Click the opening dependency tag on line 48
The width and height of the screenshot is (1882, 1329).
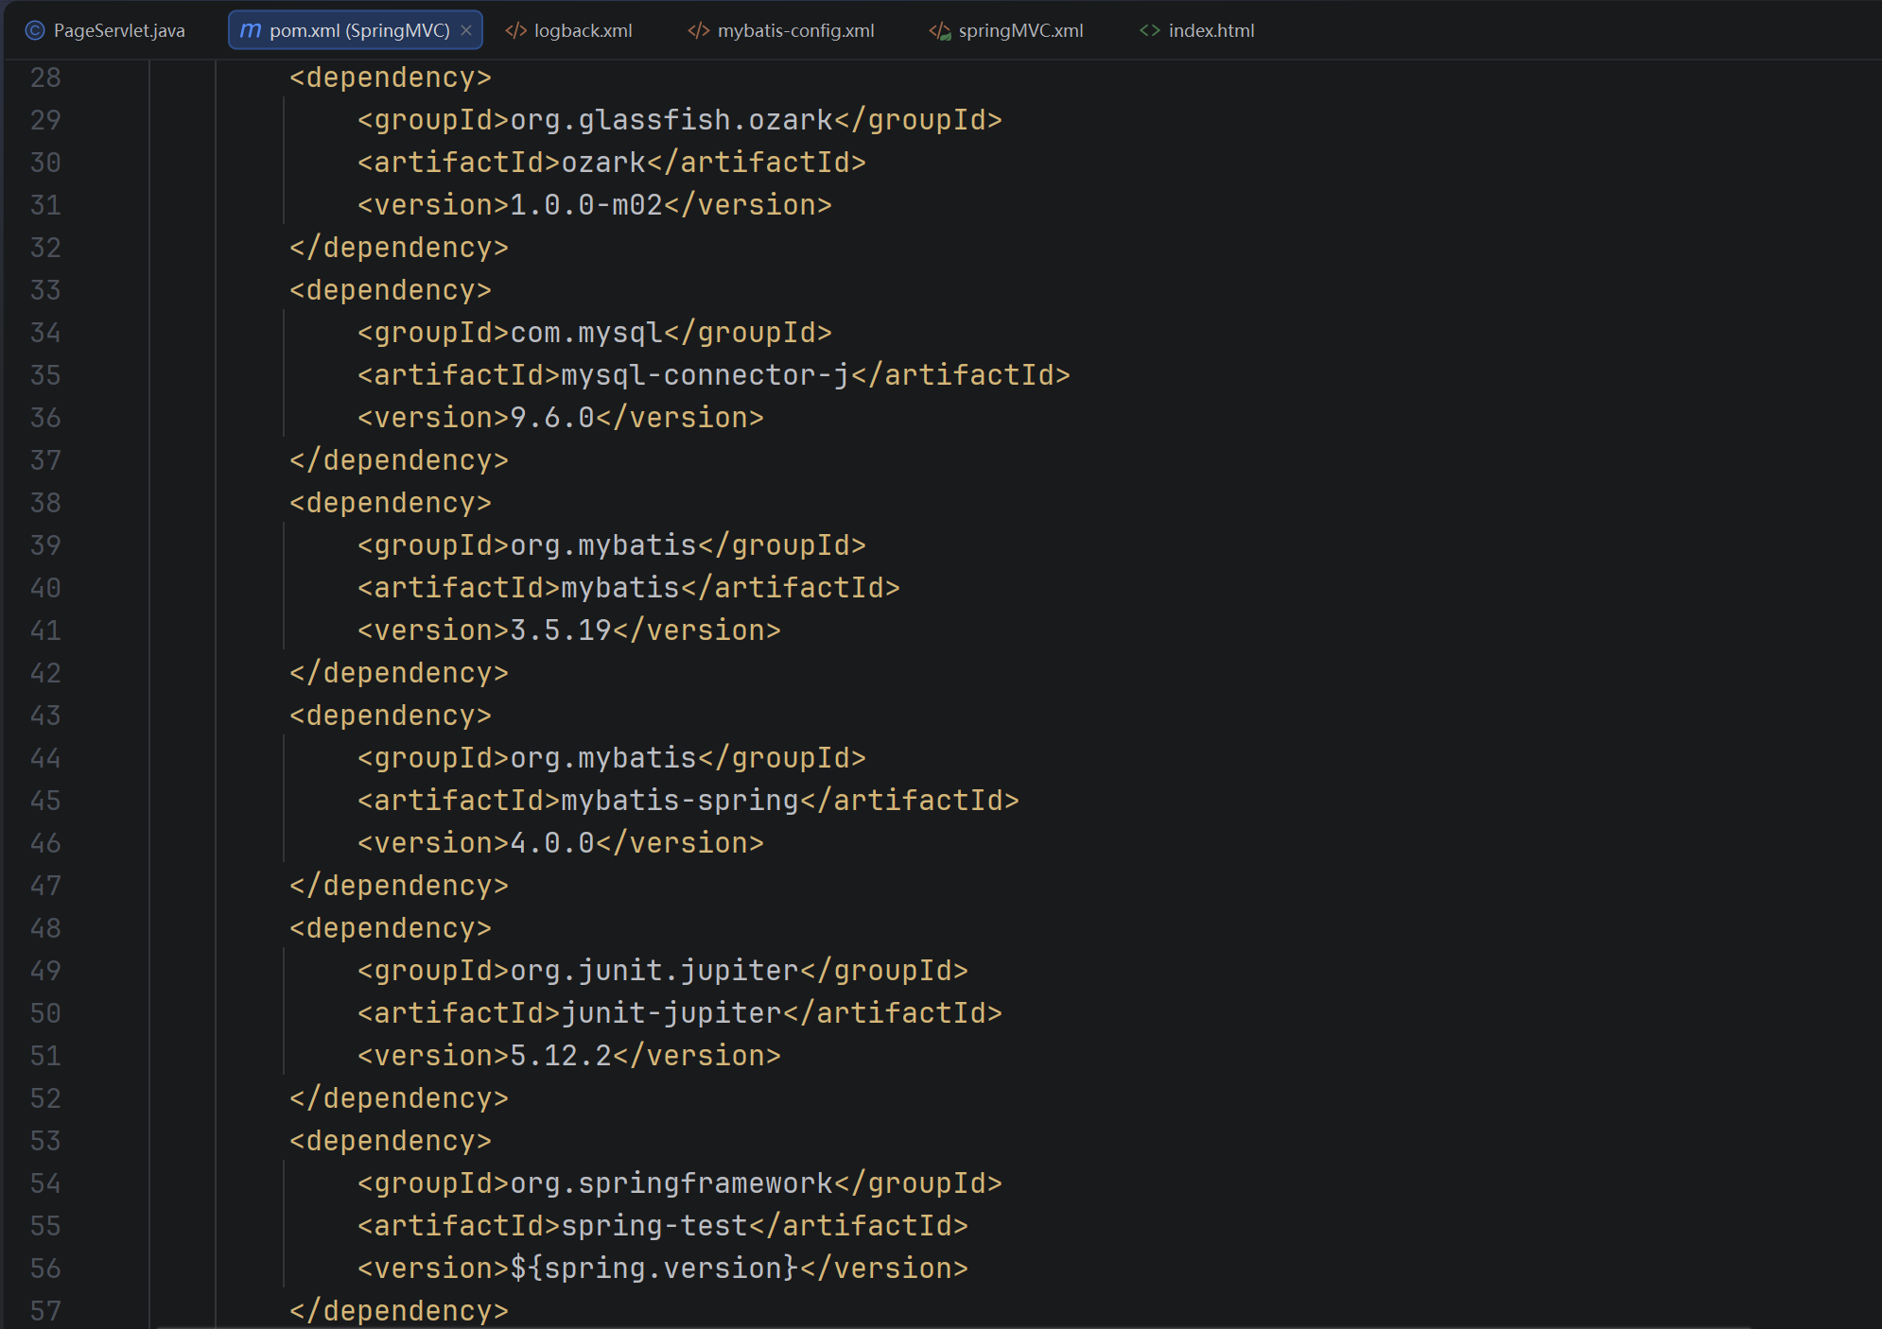[391, 928]
